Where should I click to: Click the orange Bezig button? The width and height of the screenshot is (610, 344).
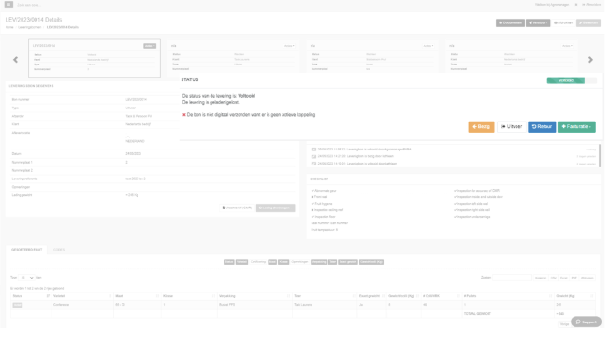481,127
